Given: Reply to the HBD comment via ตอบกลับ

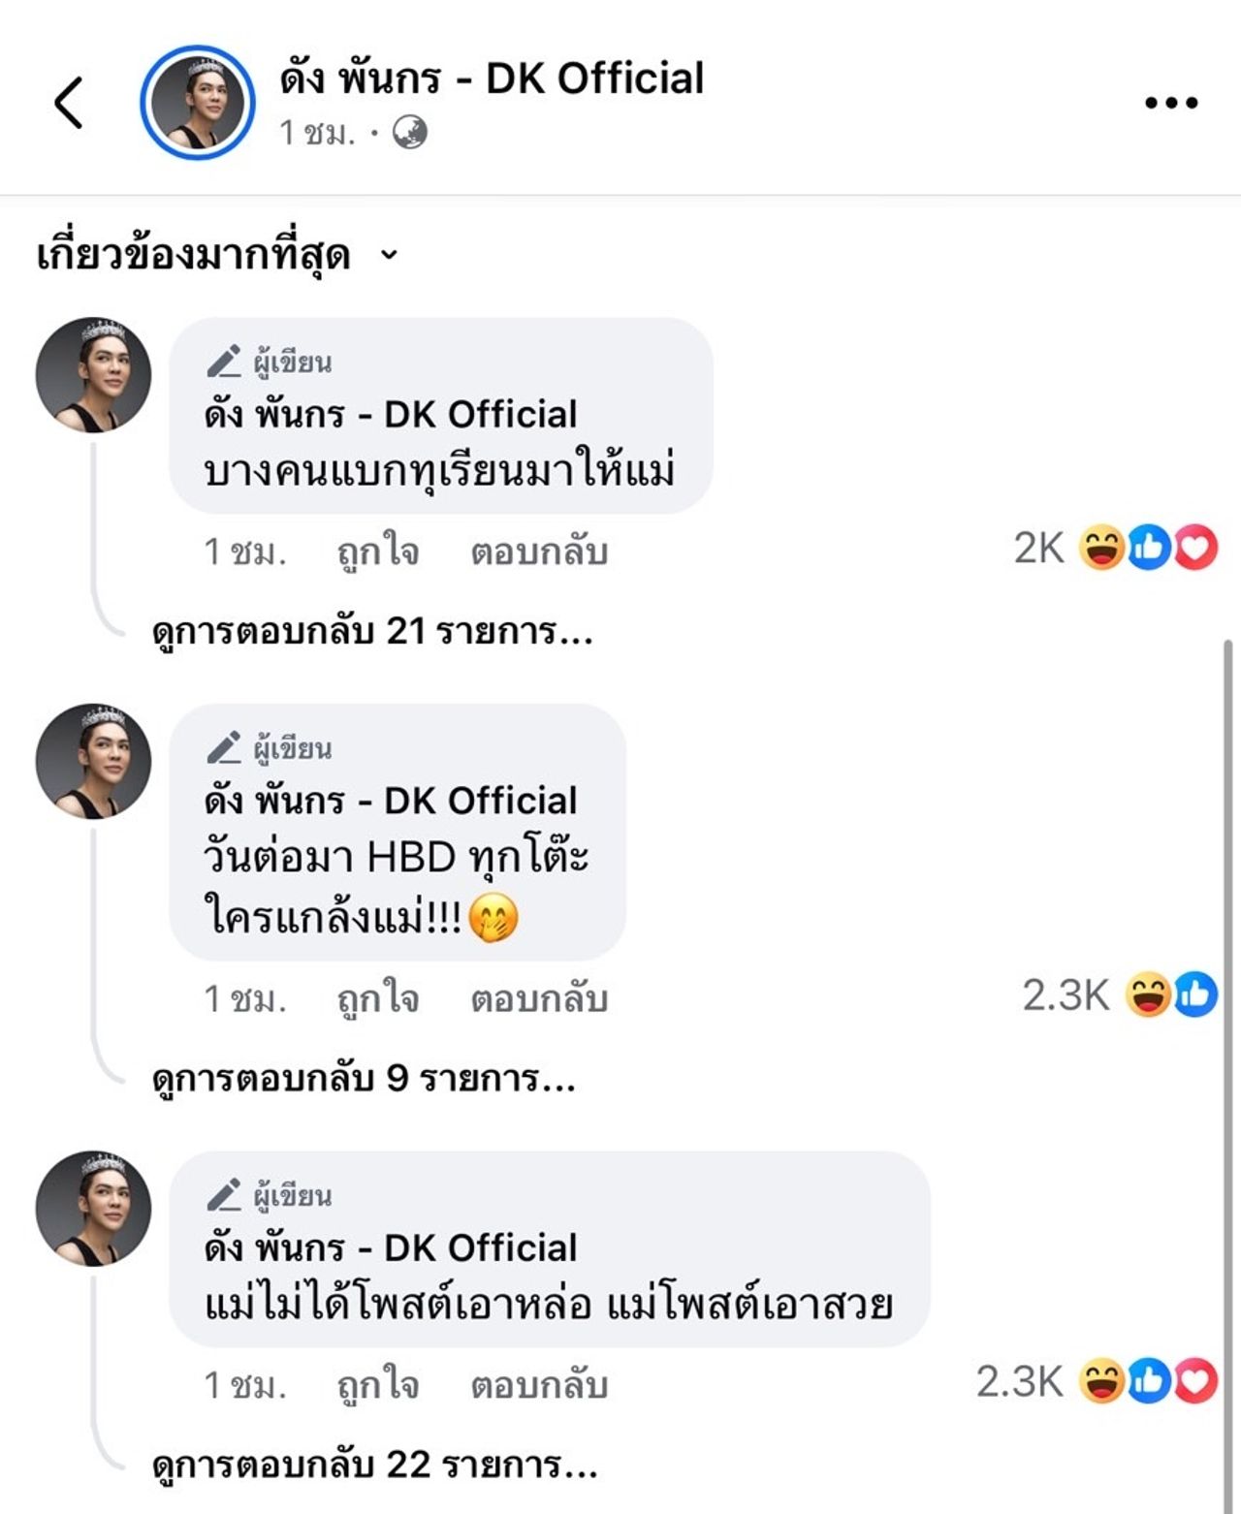Looking at the screenshot, I should [539, 998].
